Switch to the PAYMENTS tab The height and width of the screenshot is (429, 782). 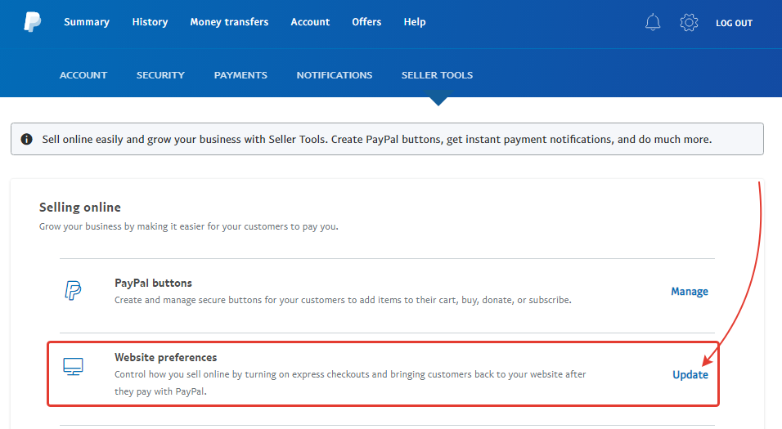[x=240, y=75]
